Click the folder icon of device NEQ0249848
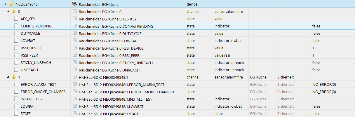 [11, 4]
